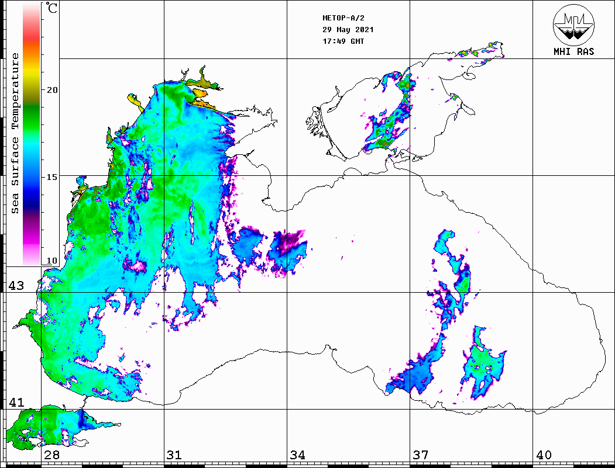Click the latitude label '43'
This screenshot has width=615, height=468.
pos(16,286)
